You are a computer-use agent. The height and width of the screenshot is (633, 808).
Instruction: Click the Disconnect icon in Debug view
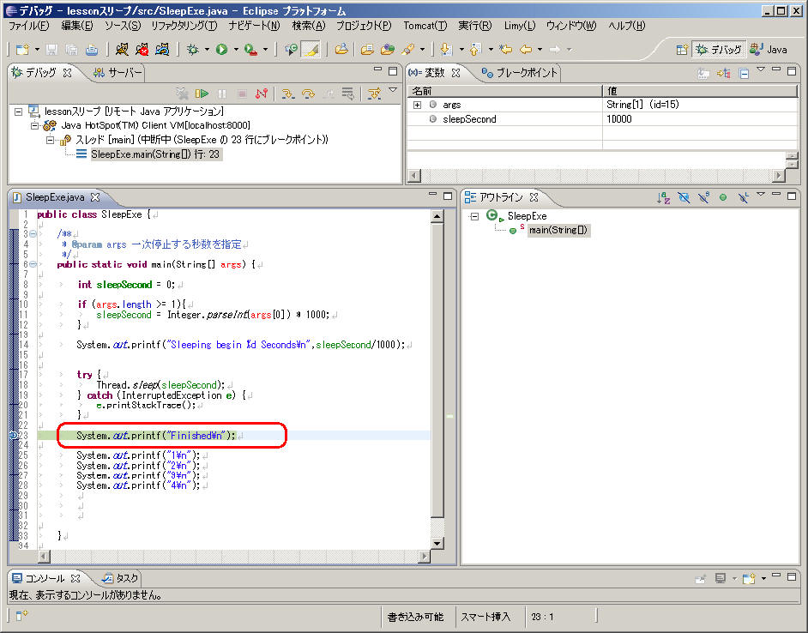point(262,93)
